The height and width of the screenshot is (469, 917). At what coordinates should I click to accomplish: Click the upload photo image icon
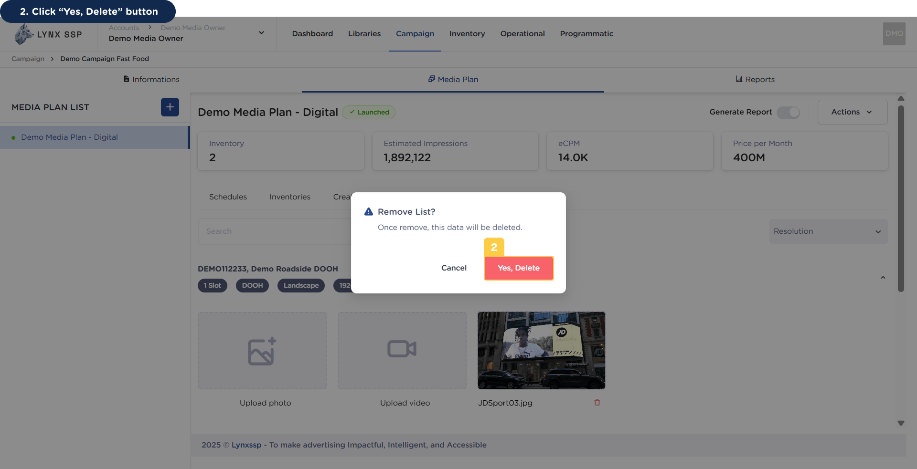pyautogui.click(x=262, y=351)
